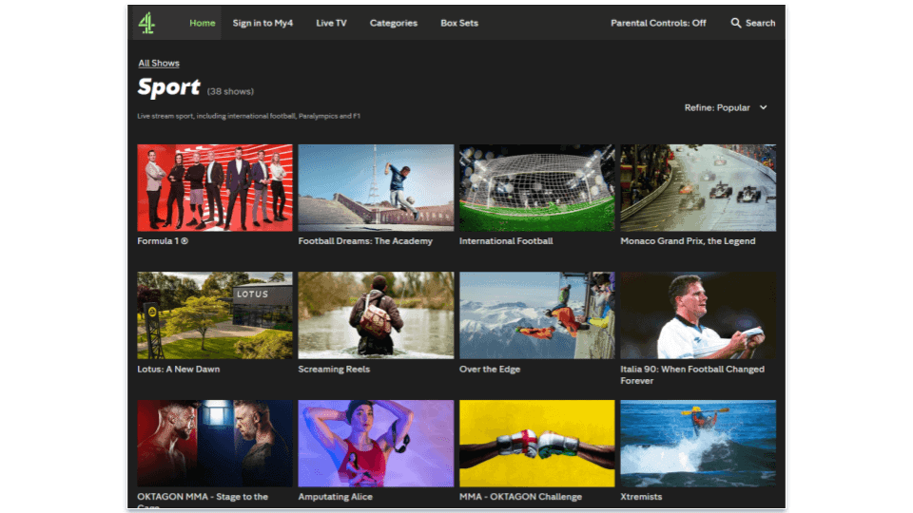
Task: Open the Categories menu
Action: pyautogui.click(x=393, y=23)
